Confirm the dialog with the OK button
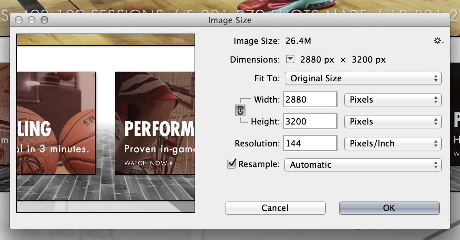460x240 pixels. tap(389, 208)
